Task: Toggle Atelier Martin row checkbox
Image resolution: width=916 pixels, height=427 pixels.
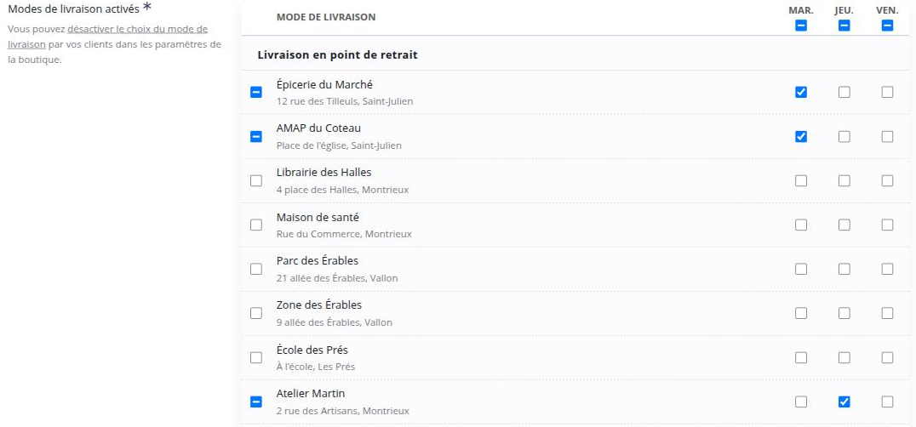Action: (256, 402)
